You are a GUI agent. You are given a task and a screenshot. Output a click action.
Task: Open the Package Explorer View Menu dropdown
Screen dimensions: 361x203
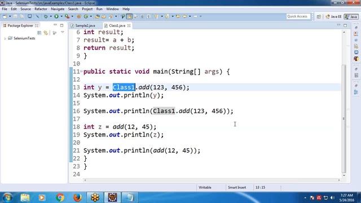63,33
